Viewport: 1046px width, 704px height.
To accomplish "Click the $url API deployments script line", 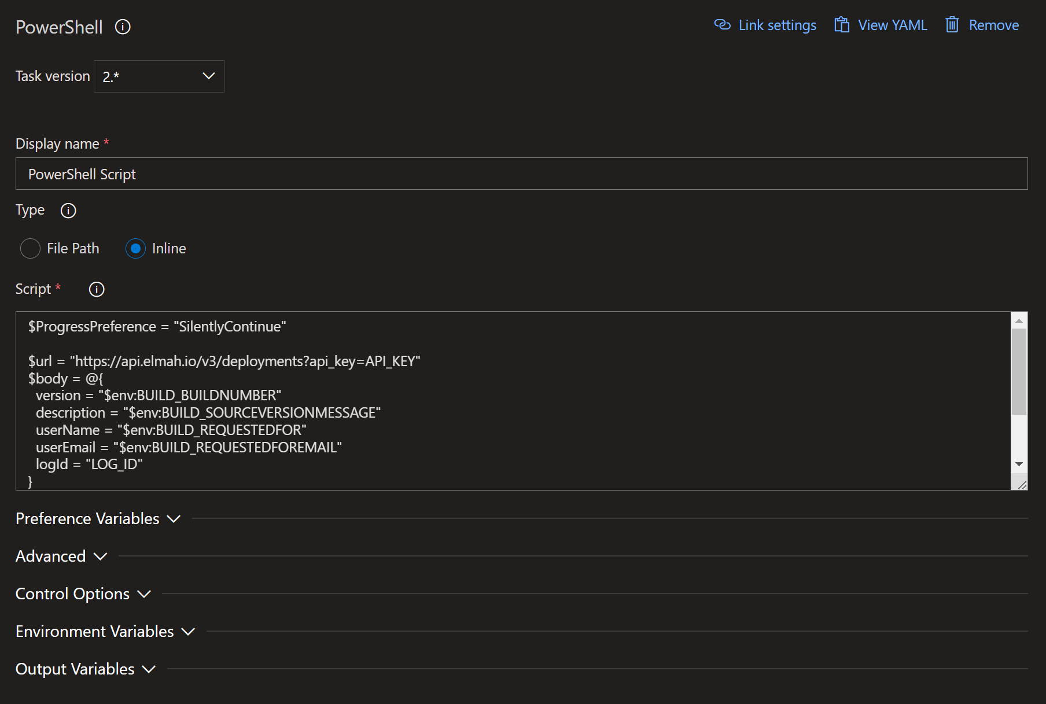I will pos(224,362).
